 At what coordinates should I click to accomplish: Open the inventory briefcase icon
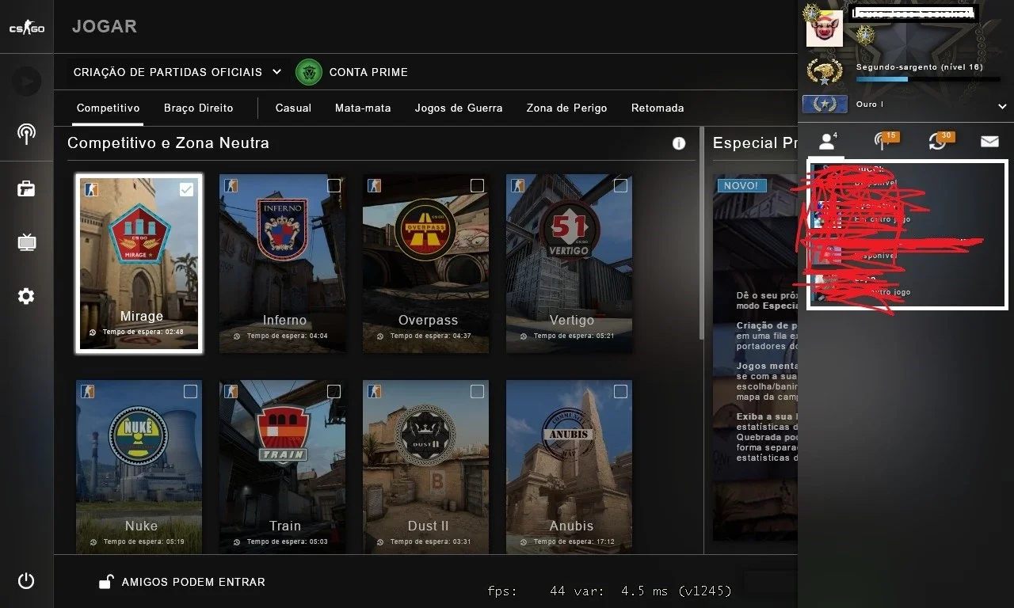pyautogui.click(x=26, y=188)
